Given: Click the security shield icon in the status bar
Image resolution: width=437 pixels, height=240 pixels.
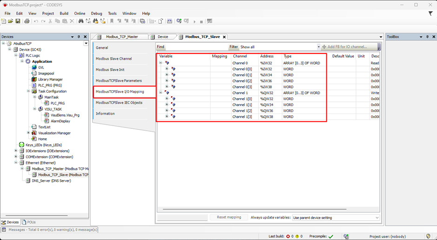Looking at the screenshot, I should click(x=429, y=236).
